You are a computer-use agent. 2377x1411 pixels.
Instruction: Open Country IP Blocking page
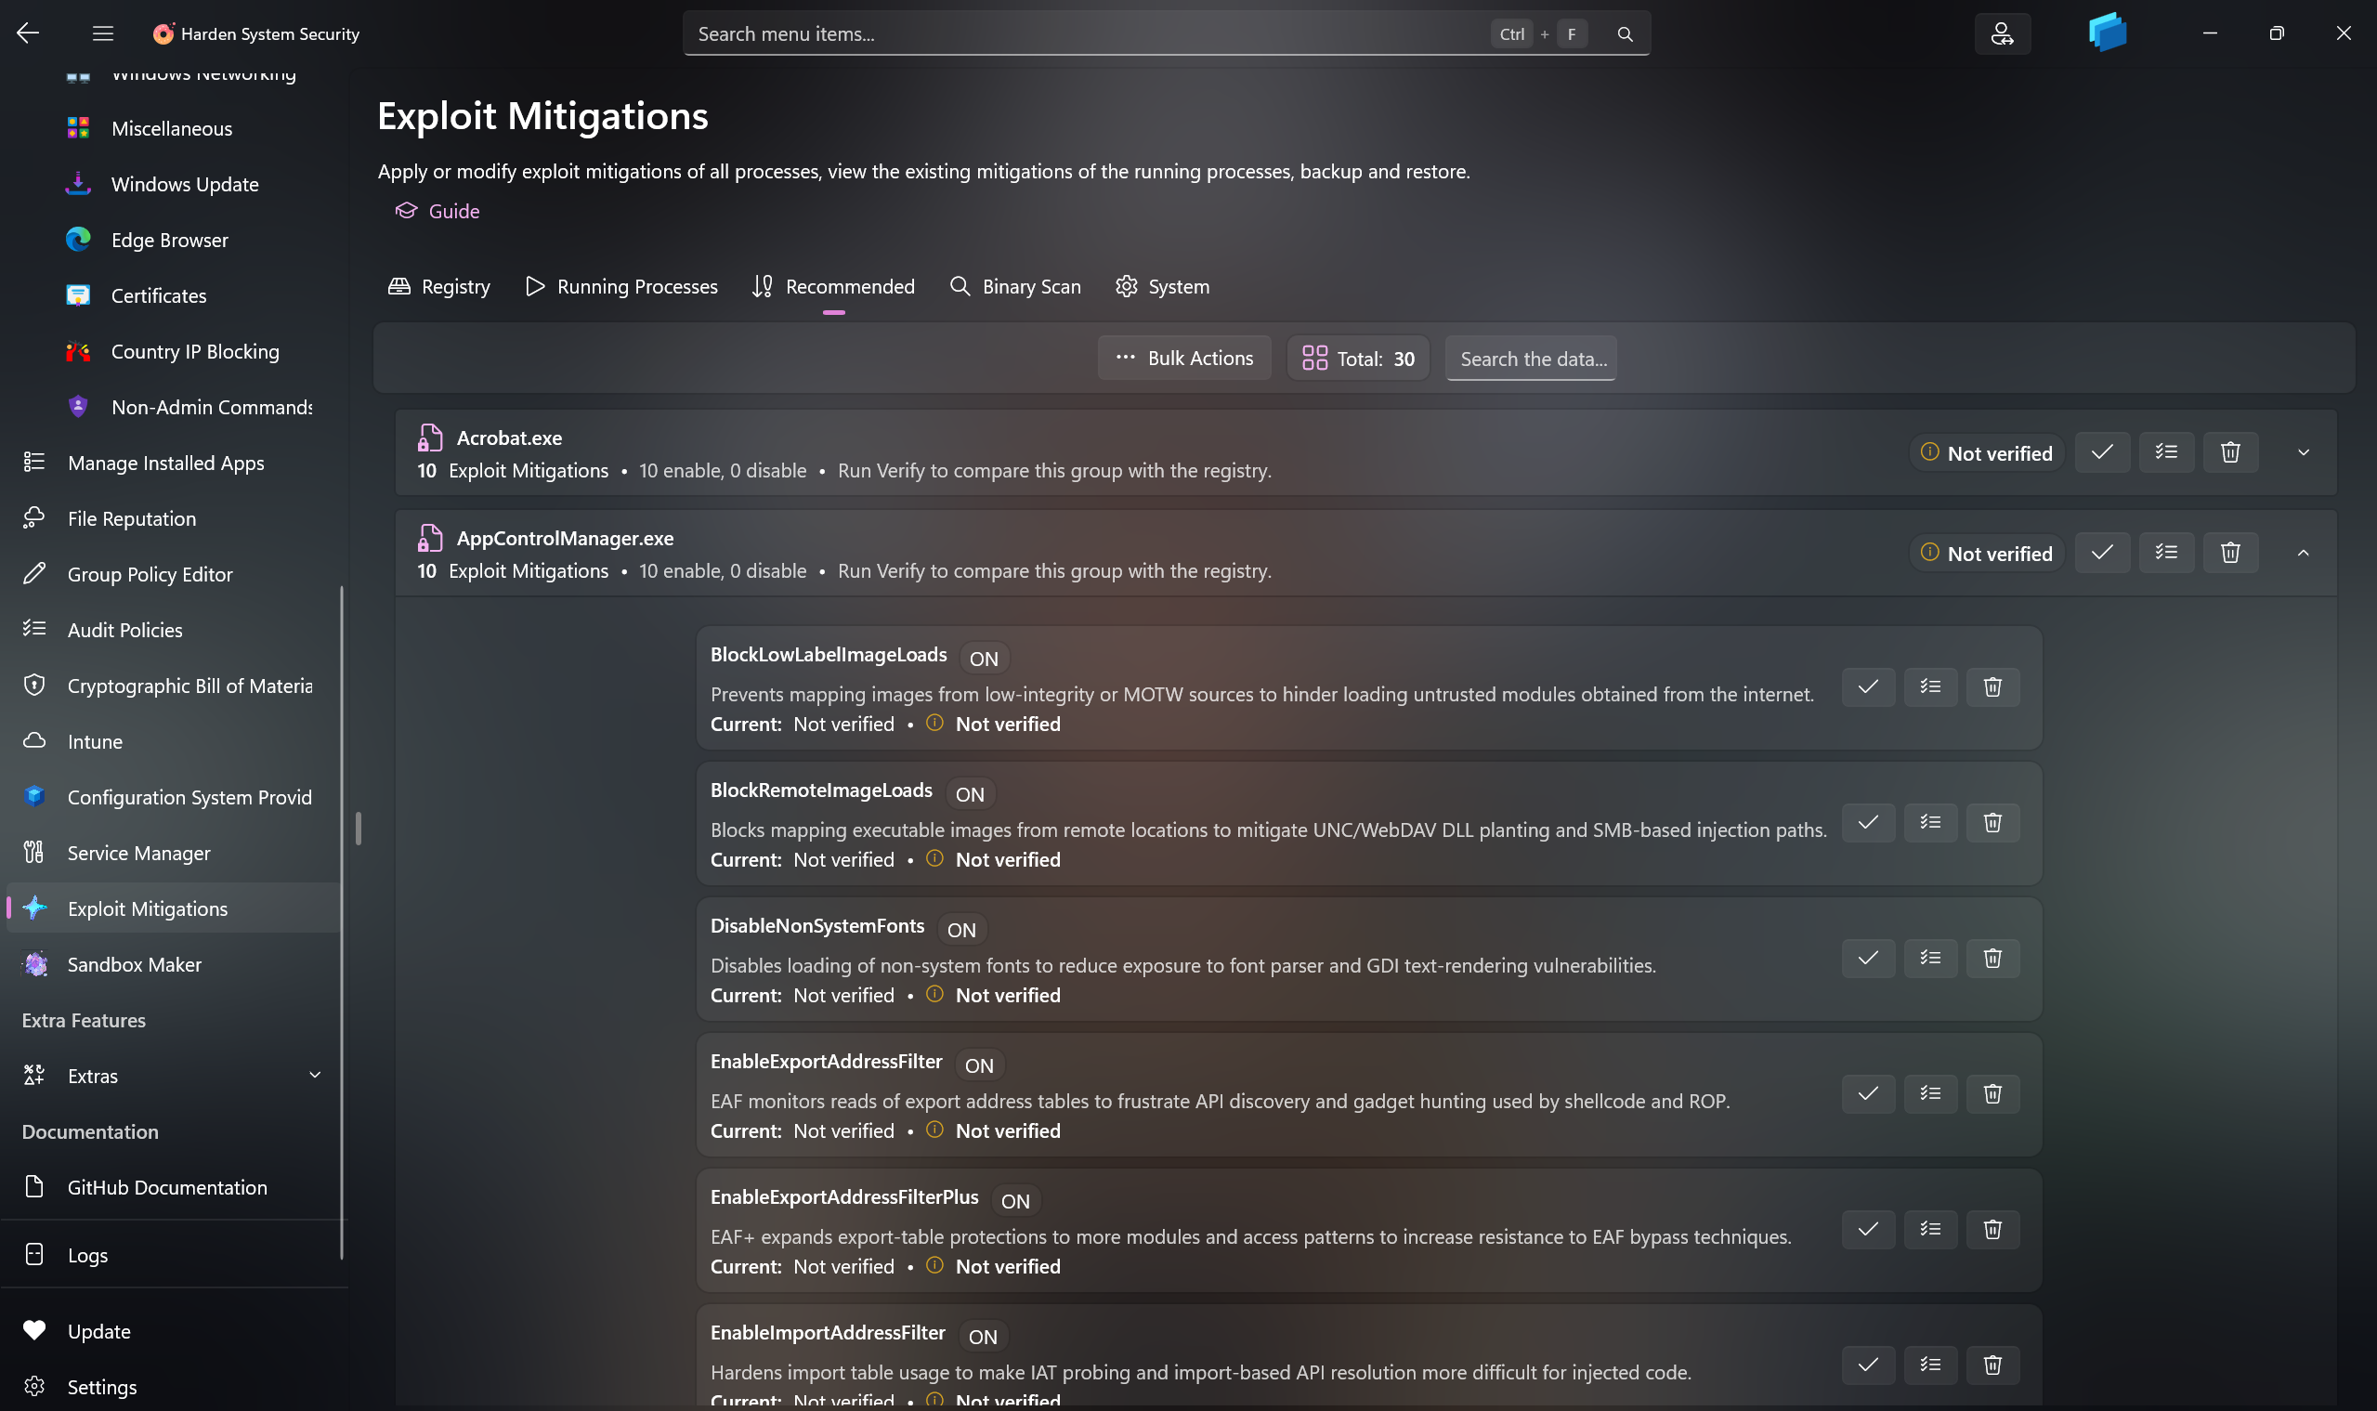point(173,352)
